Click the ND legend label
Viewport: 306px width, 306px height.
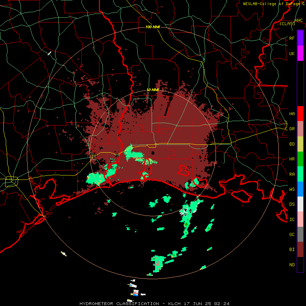click(292, 265)
